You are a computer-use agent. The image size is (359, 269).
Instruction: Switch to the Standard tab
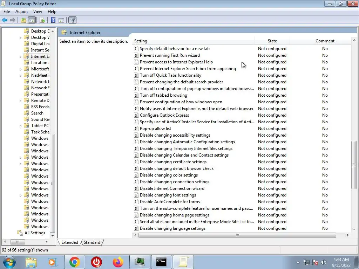coord(92,242)
